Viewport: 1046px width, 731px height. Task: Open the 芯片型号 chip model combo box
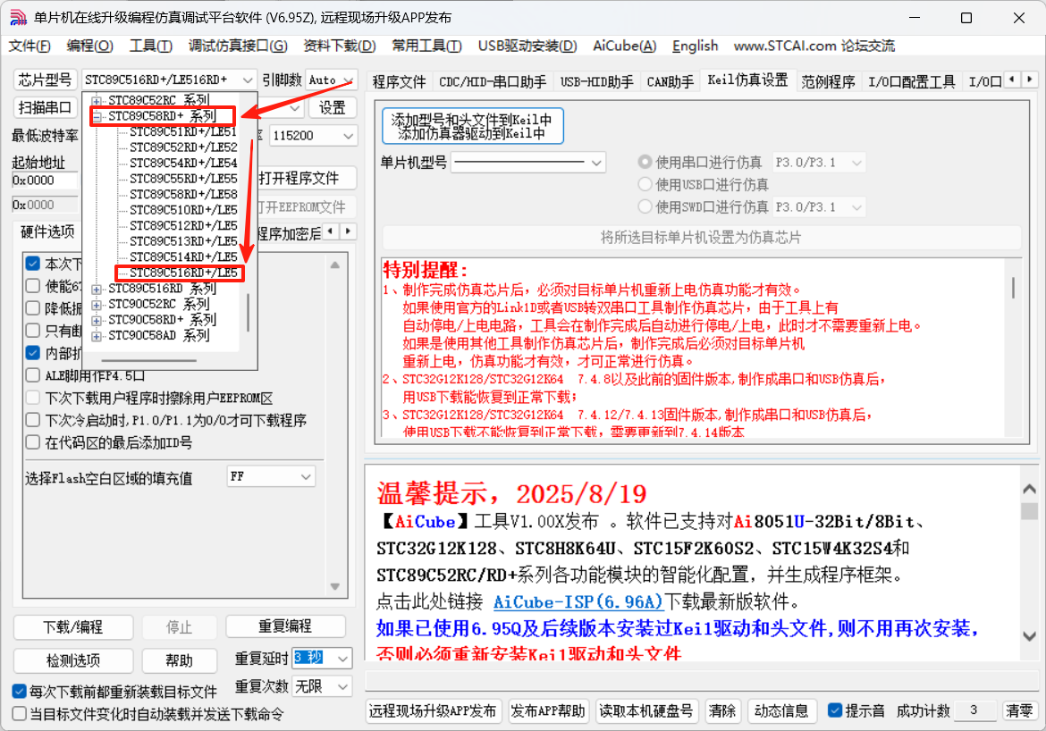click(x=170, y=80)
